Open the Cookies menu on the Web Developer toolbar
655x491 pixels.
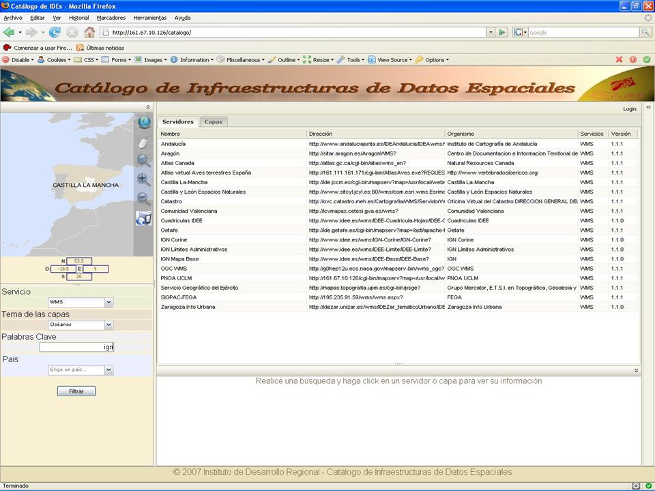click(x=55, y=60)
